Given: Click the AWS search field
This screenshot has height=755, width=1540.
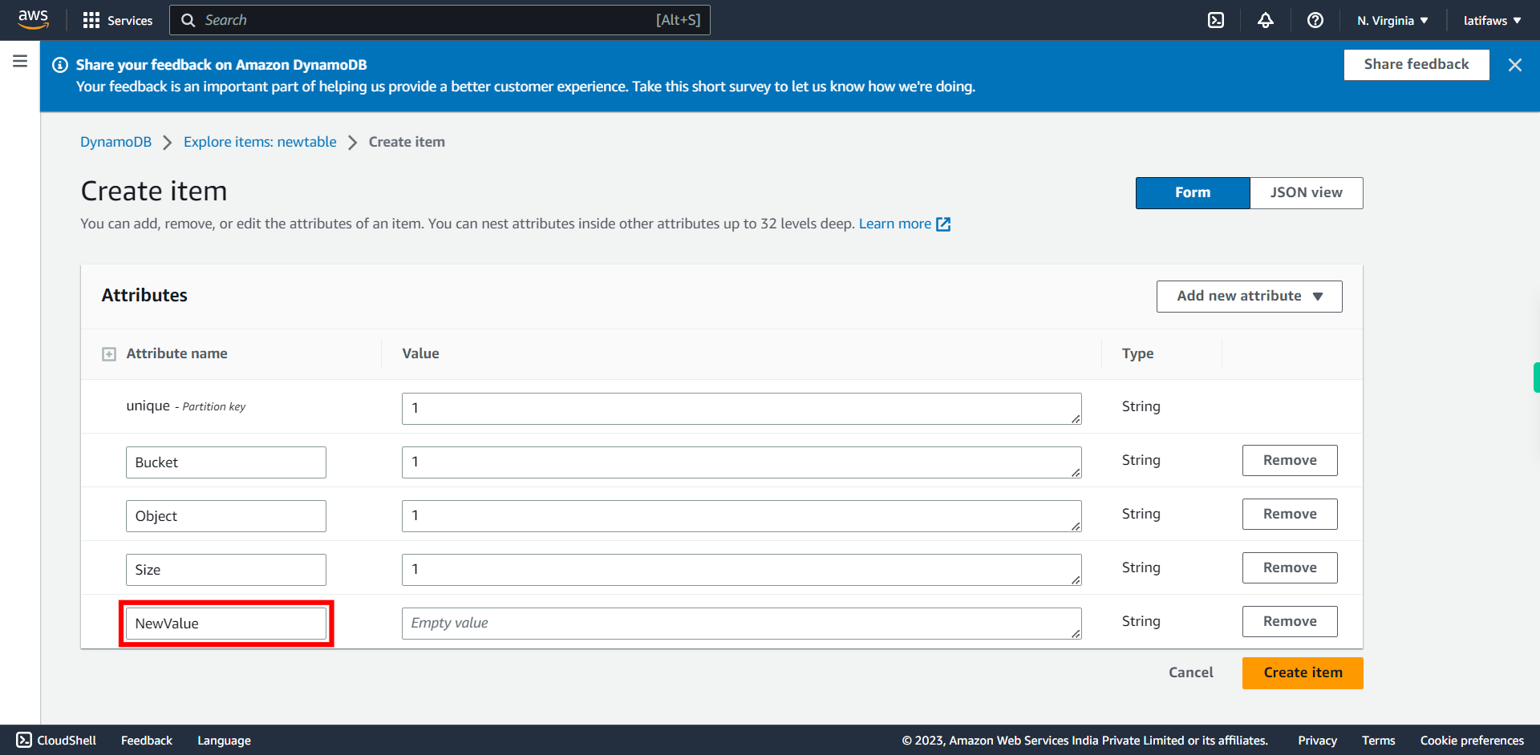Looking at the screenshot, I should (440, 20).
